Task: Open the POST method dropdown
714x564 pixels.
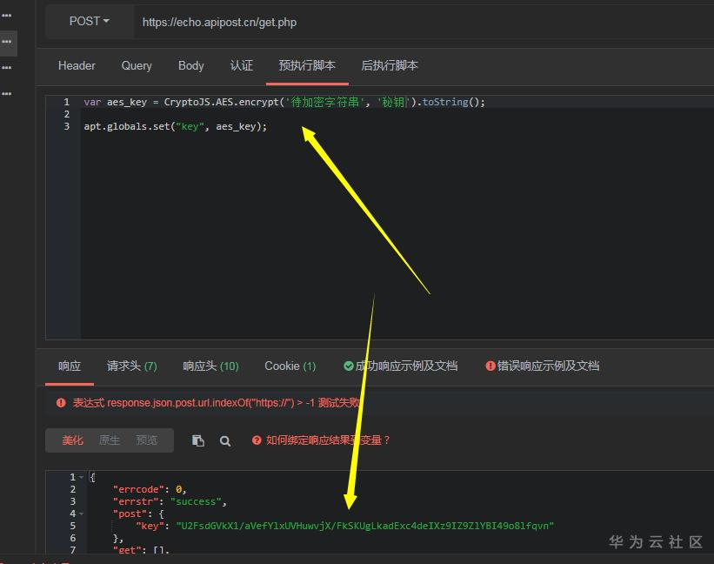Action: 90,22
